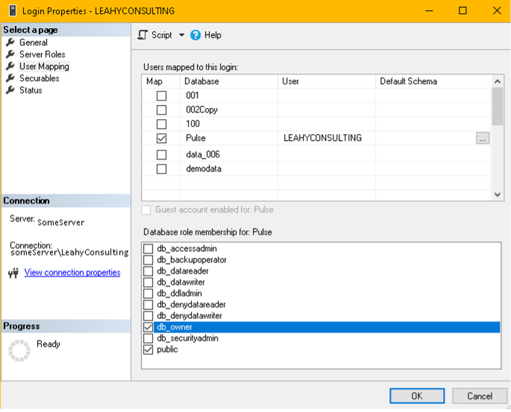Uncheck the db_owner role
The image size is (511, 412).
148,327
